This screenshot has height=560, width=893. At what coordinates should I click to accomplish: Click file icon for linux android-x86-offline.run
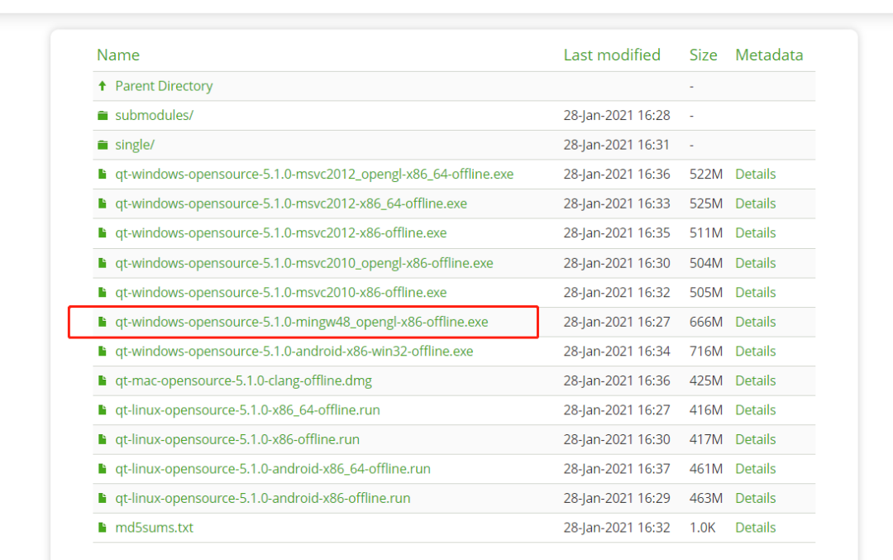click(x=103, y=499)
